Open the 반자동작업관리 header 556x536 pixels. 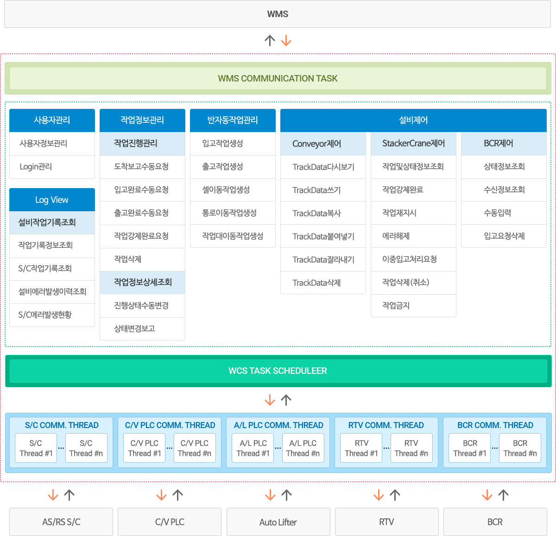click(x=233, y=120)
